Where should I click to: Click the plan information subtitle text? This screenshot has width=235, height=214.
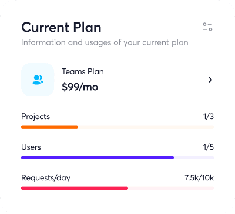(105, 42)
